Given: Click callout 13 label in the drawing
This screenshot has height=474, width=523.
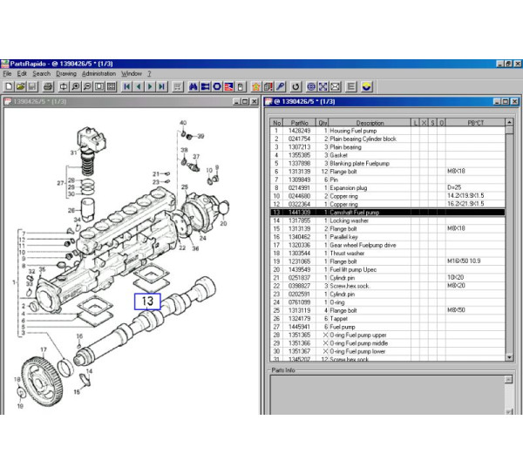Looking at the screenshot, I should point(147,301).
